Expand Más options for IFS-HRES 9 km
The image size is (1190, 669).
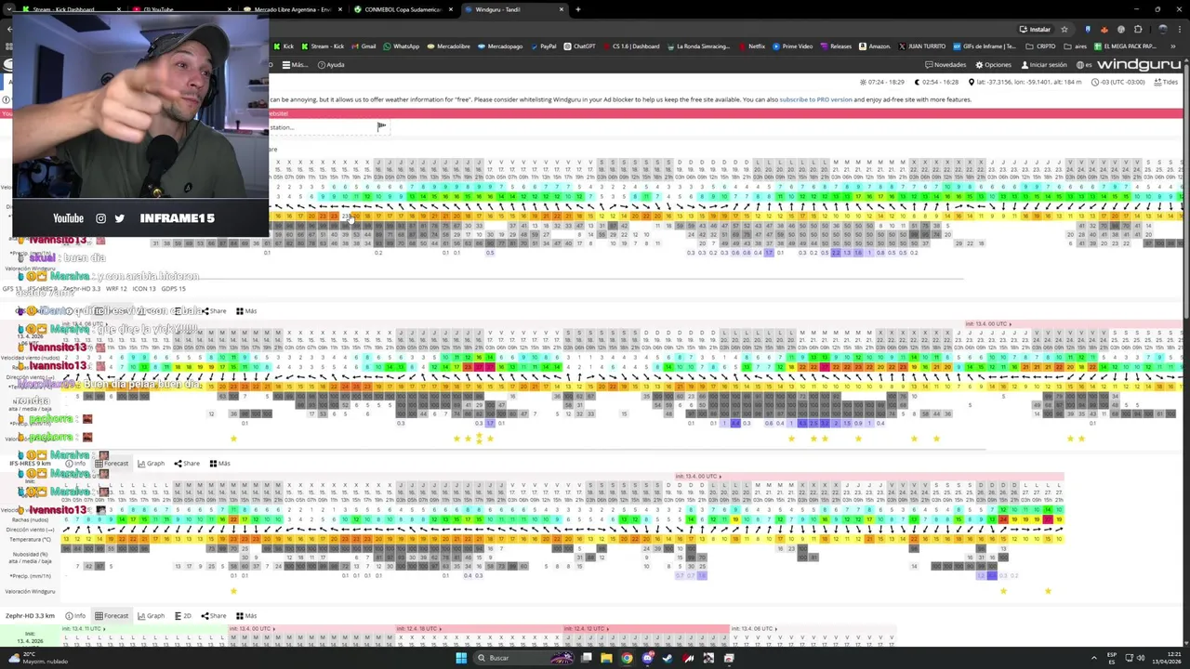tap(220, 463)
